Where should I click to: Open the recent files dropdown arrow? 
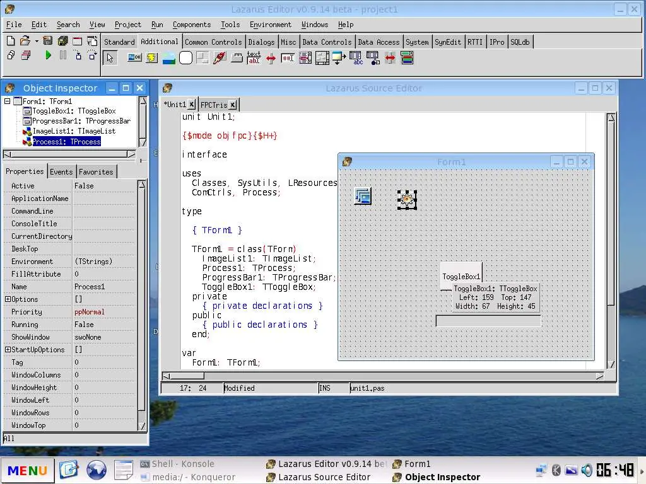click(x=37, y=41)
